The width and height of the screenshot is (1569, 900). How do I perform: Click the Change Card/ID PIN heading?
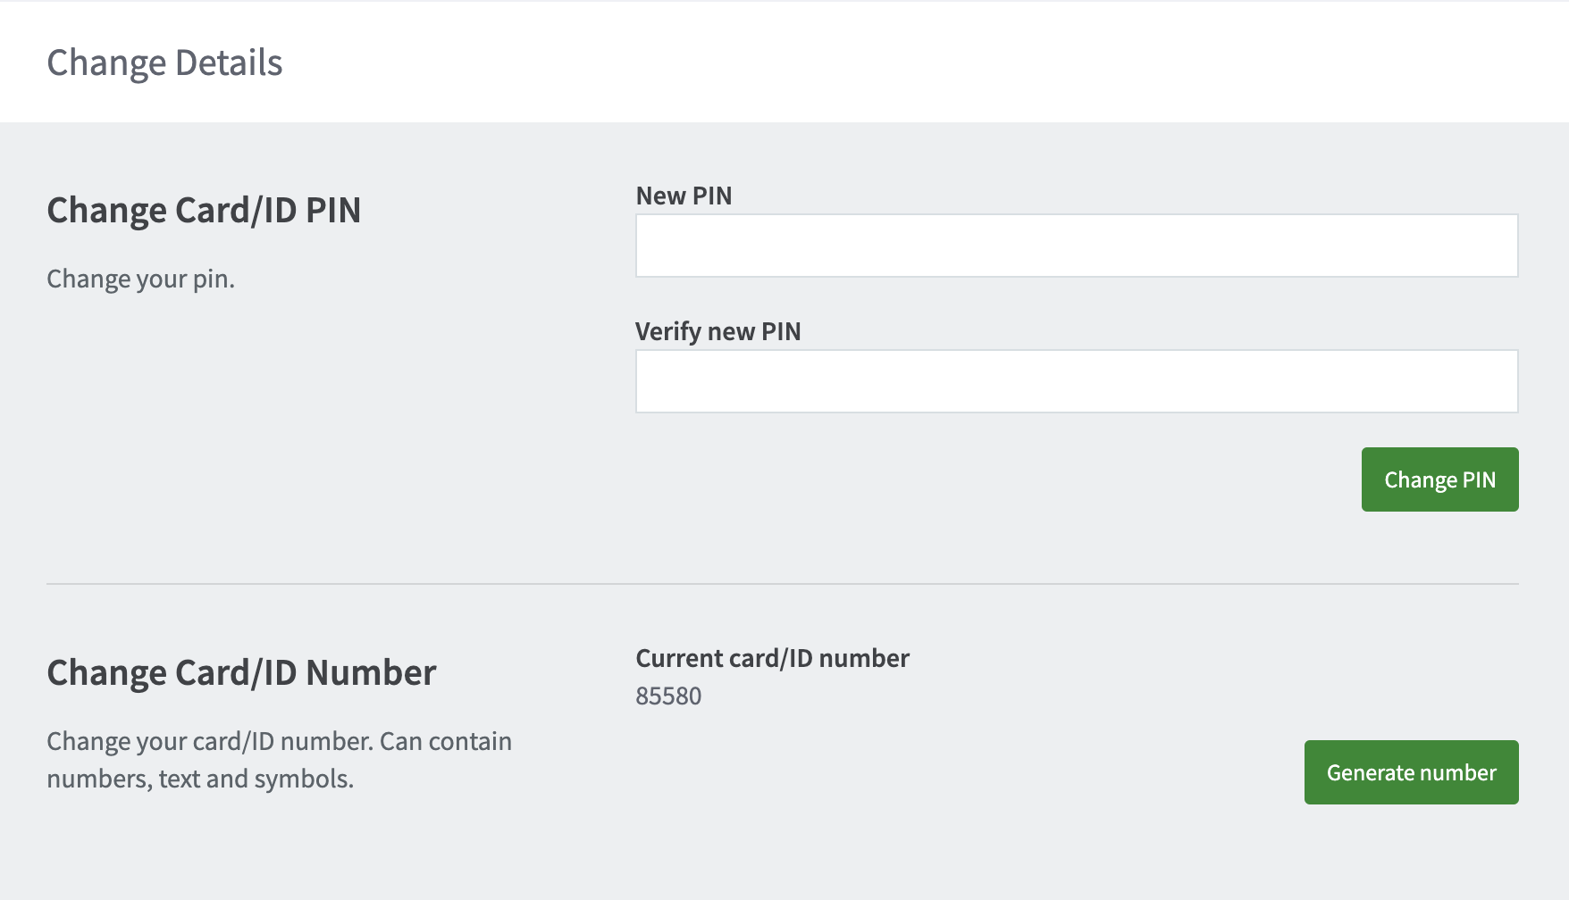[x=204, y=211]
